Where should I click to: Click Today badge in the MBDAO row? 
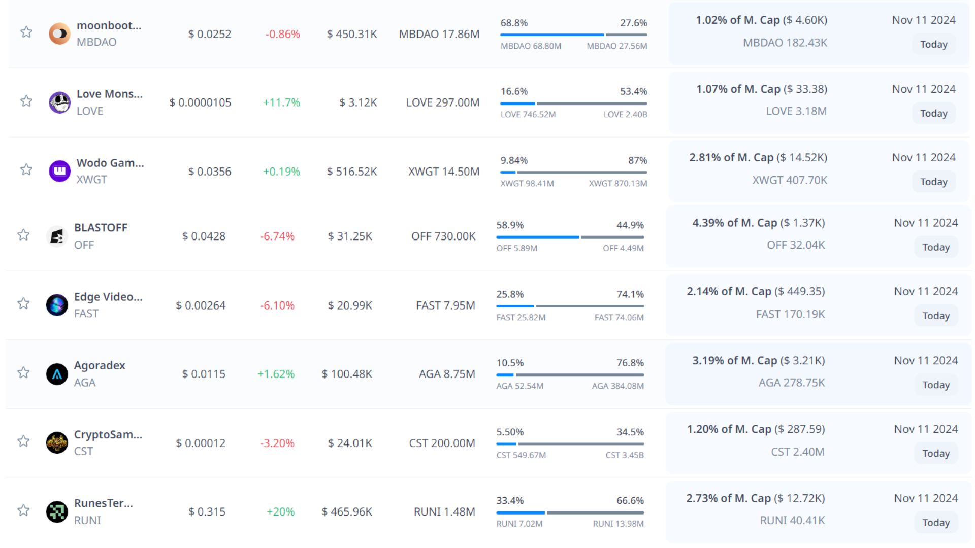click(x=933, y=44)
